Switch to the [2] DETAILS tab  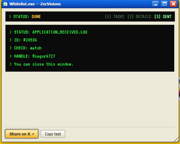139,16
